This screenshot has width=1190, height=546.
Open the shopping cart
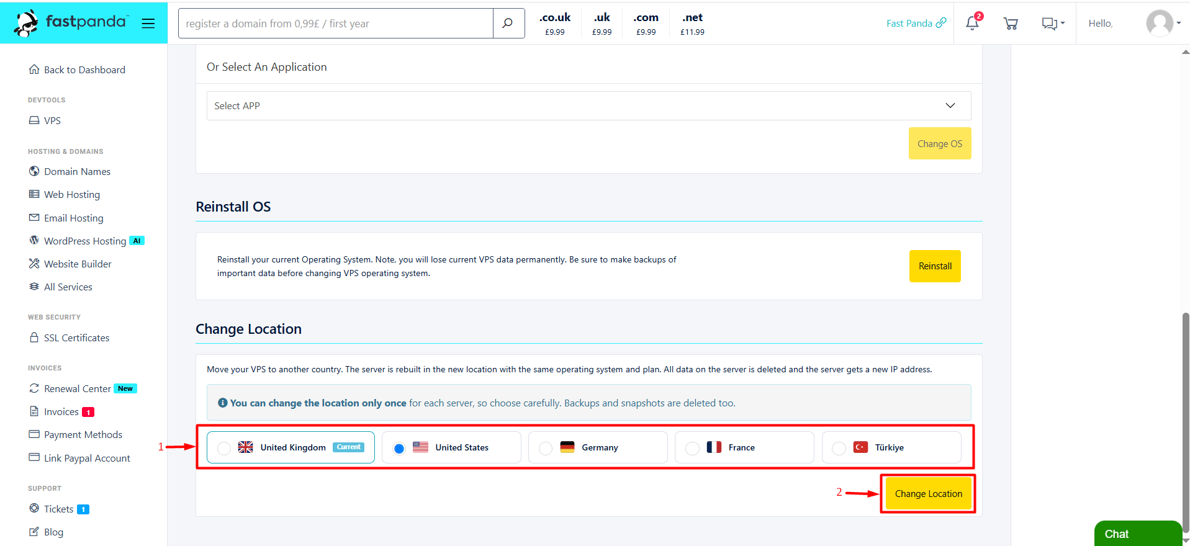pyautogui.click(x=1011, y=24)
